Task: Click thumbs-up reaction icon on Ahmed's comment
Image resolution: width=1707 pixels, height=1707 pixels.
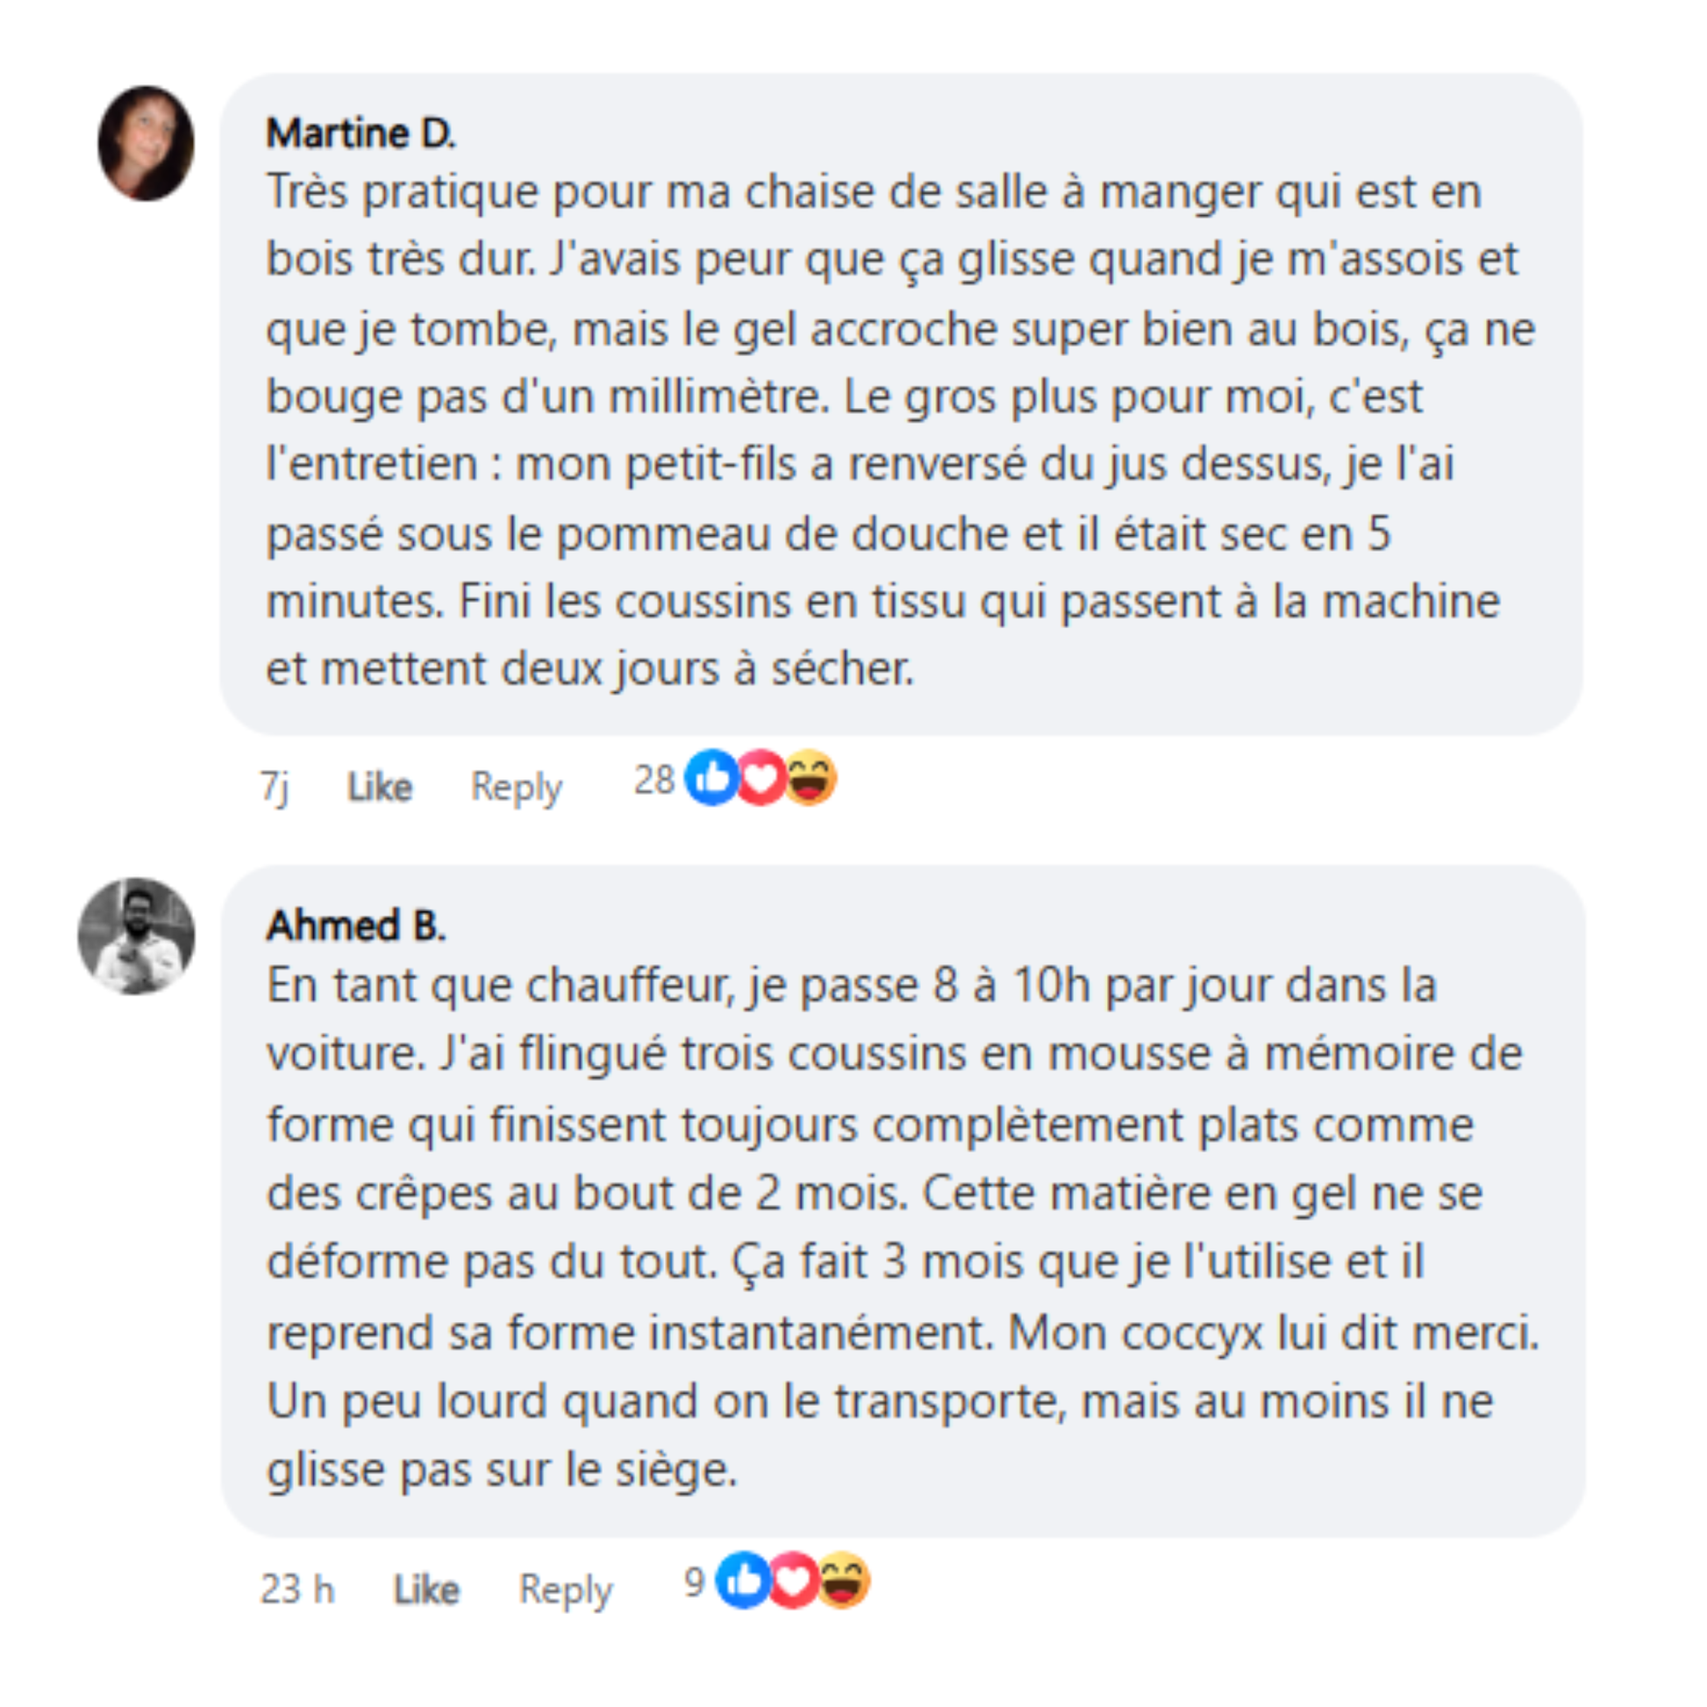Action: (x=743, y=1580)
